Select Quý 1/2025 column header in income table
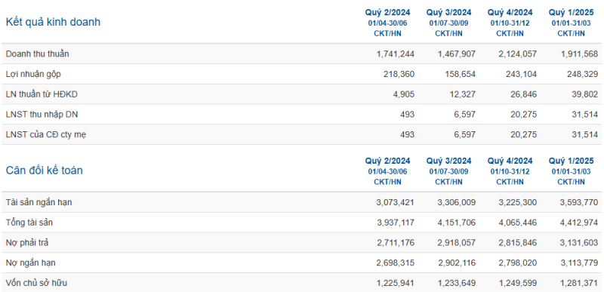 tap(572, 12)
